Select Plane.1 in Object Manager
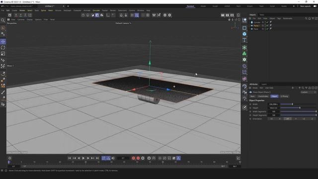Screen dimensions: 318x179 (x=256, y=25)
